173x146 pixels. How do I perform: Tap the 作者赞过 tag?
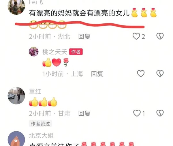tap(40, 123)
